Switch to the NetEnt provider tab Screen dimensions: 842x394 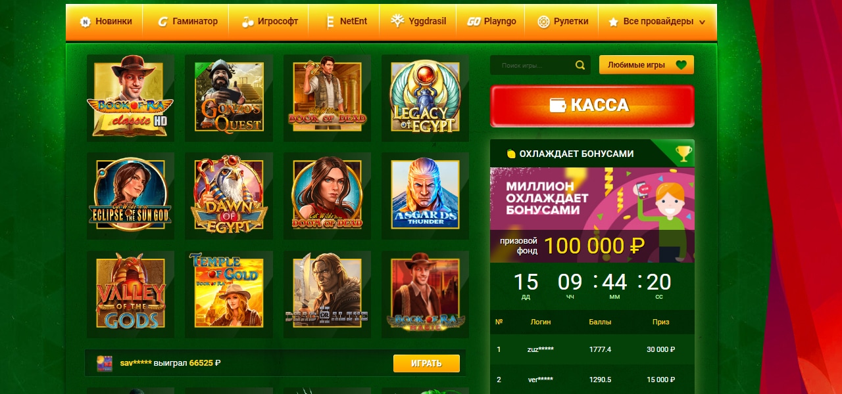pos(347,22)
